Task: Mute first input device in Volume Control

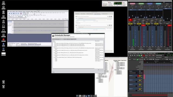Action: pyautogui.click(x=108, y=16)
